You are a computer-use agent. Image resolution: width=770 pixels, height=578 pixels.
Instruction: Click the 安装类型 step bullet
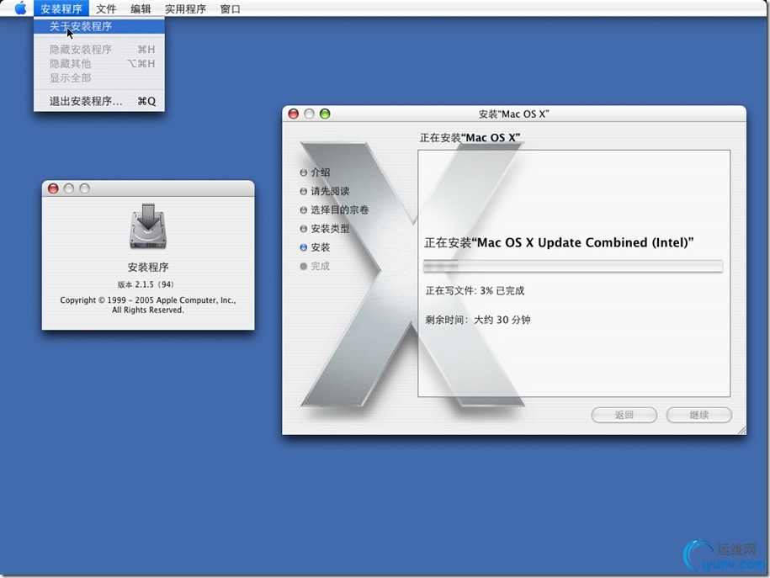[x=304, y=229]
